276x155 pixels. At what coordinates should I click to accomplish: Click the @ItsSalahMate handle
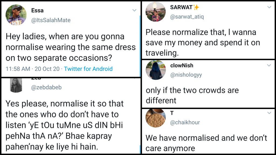[51, 20]
